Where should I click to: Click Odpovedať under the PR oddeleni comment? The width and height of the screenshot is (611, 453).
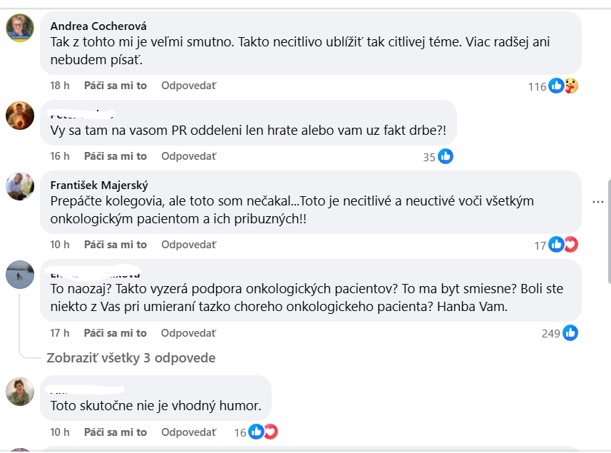point(189,156)
